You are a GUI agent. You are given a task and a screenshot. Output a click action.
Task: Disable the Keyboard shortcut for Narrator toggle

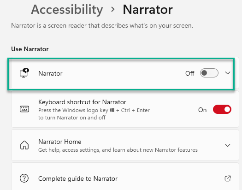[222, 109]
